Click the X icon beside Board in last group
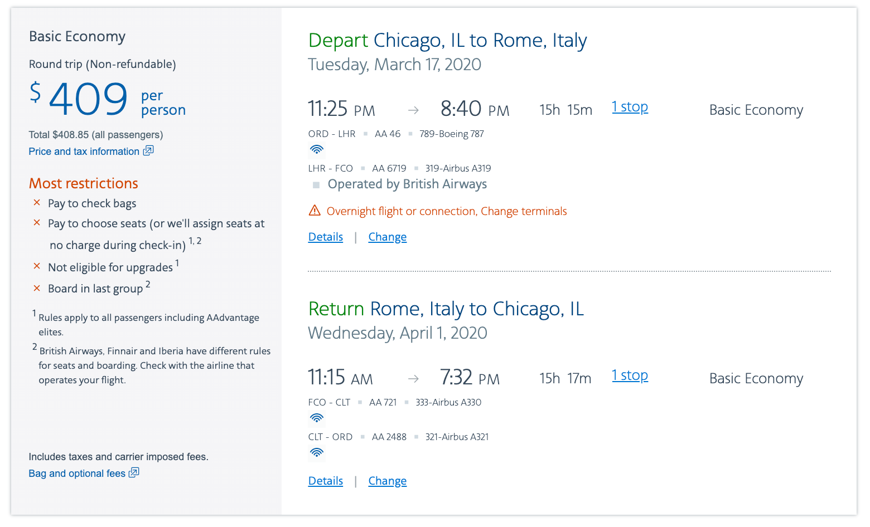This screenshot has height=527, width=870. [x=37, y=288]
